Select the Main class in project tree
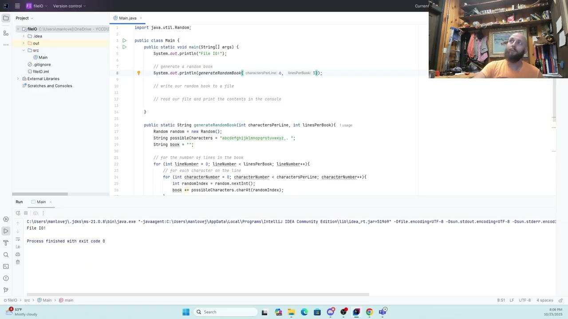This screenshot has width=568, height=319. (x=40, y=58)
